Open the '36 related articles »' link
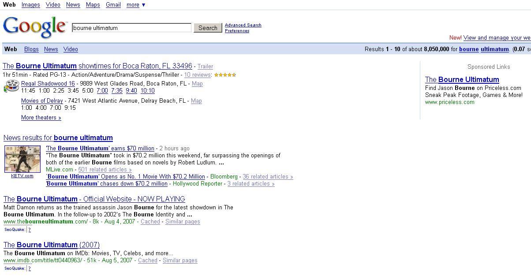Image resolution: width=531 pixels, height=279 pixels. pos(268,177)
